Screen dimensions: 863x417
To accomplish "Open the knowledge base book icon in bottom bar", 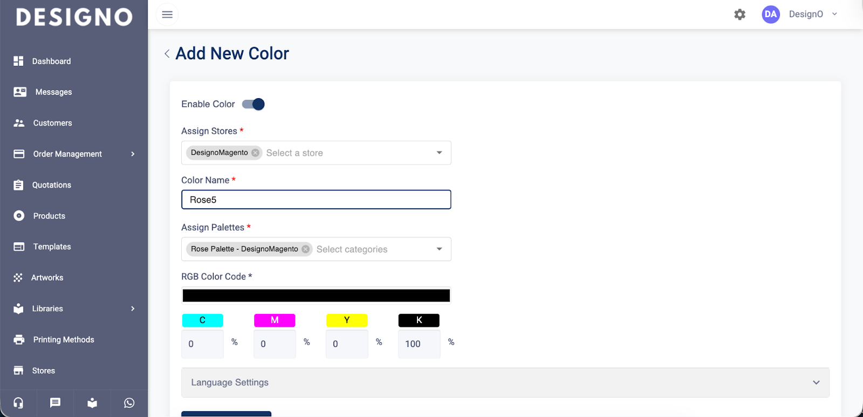I will 92,403.
